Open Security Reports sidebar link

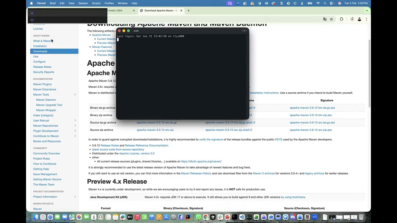point(43,72)
